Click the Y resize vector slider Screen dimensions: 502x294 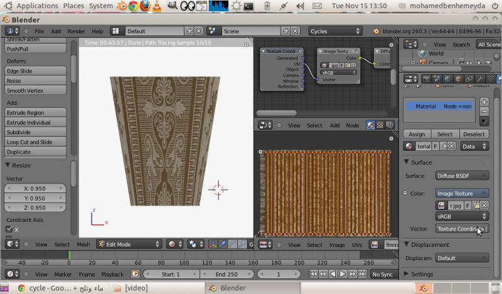coord(35,198)
